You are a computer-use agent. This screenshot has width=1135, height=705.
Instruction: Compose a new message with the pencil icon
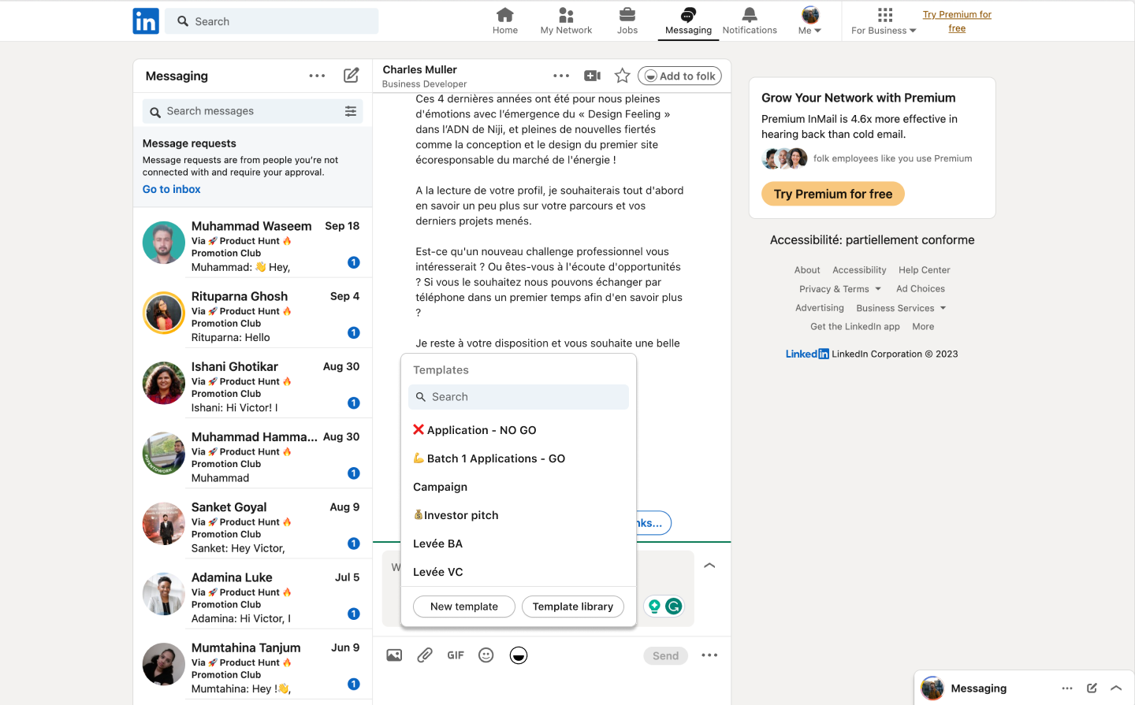pyautogui.click(x=351, y=75)
